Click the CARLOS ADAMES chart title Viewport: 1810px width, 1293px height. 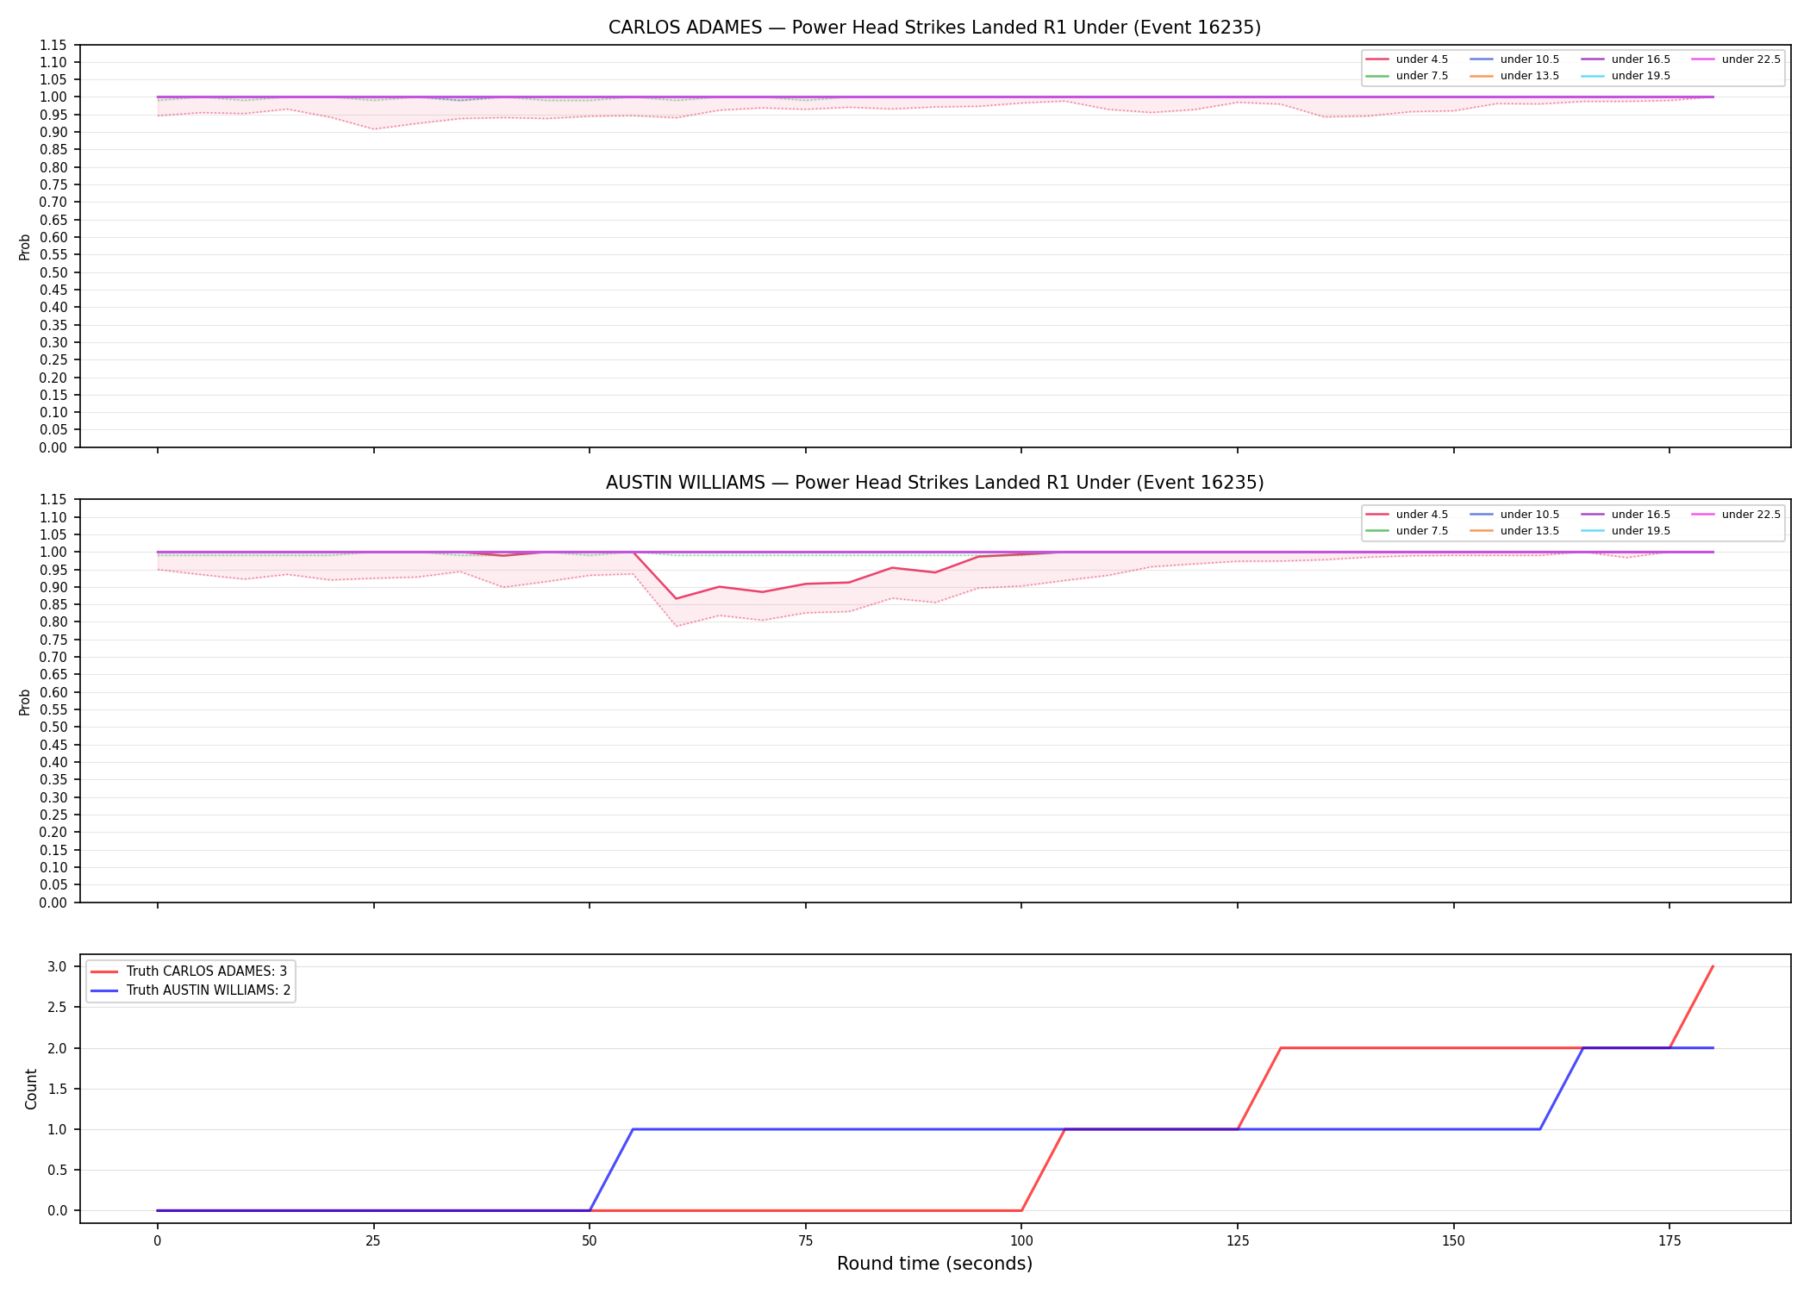tap(934, 28)
